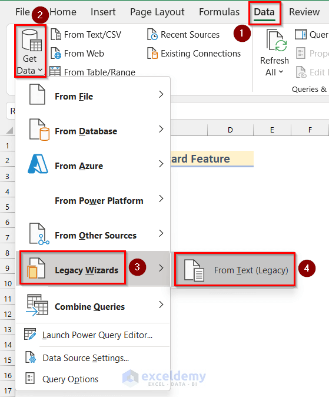Click the From Web globe icon
Image resolution: width=329 pixels, height=397 pixels.
coord(56,53)
